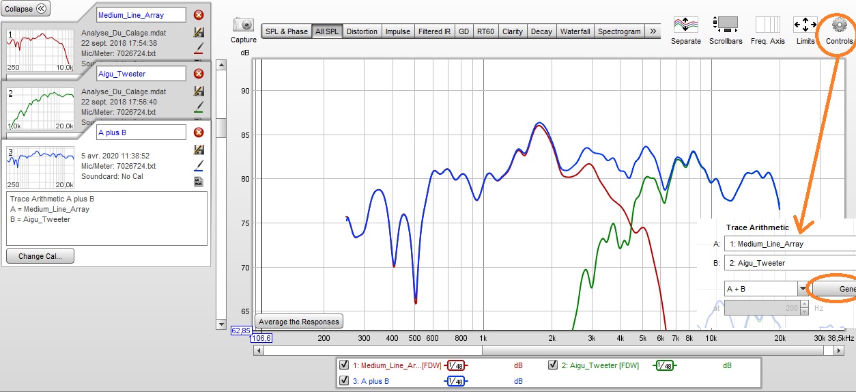Open the graph Limits icon

tap(805, 25)
